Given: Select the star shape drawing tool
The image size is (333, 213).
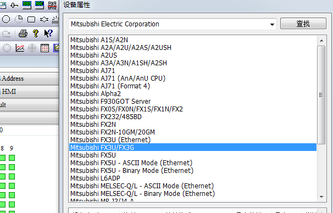Looking at the screenshot, I should click(44, 19).
